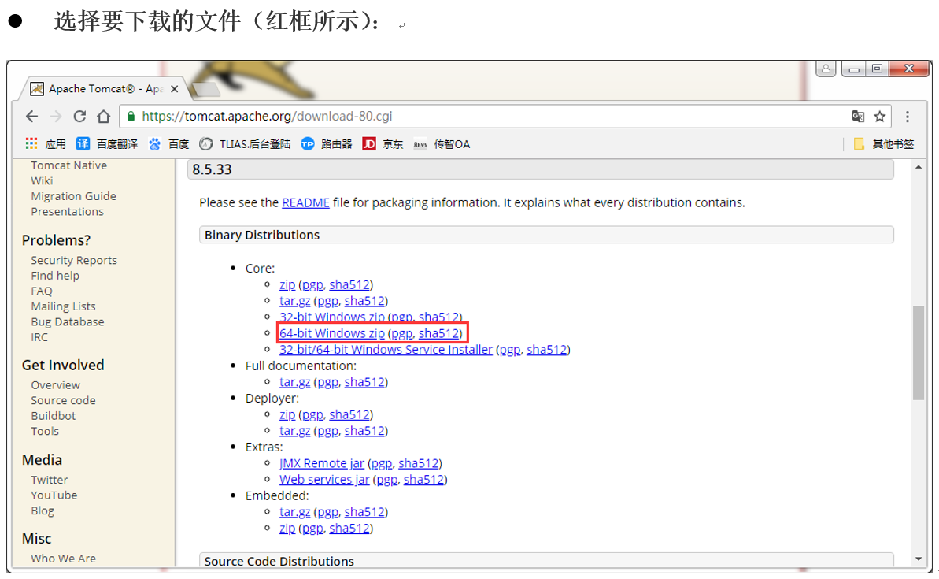This screenshot has width=939, height=579.
Task: Open FAQ sidebar link
Action: click(x=42, y=291)
